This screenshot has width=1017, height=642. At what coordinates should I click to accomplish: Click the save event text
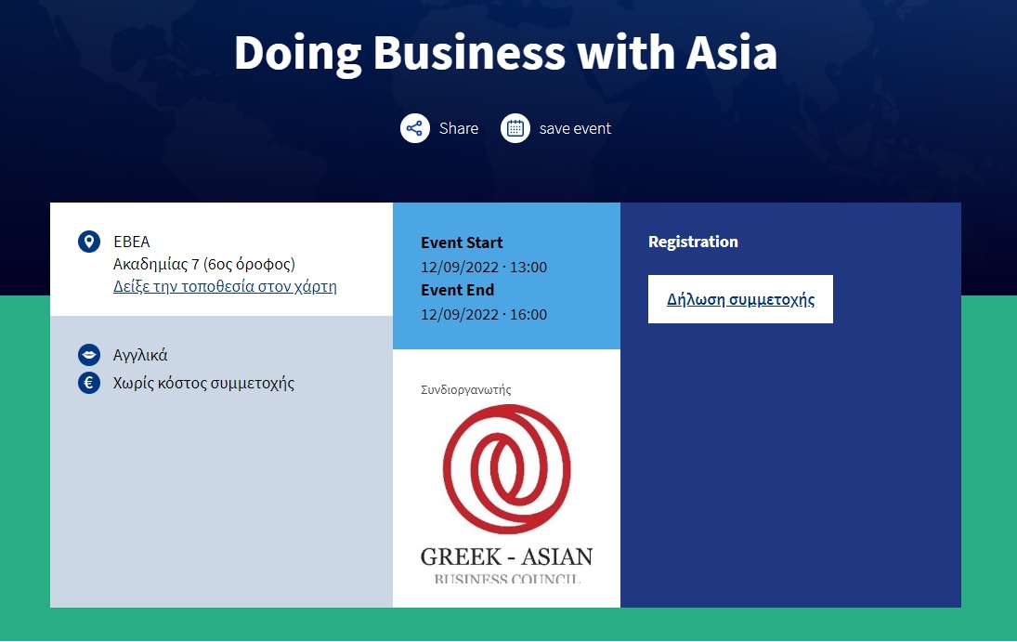pos(575,128)
